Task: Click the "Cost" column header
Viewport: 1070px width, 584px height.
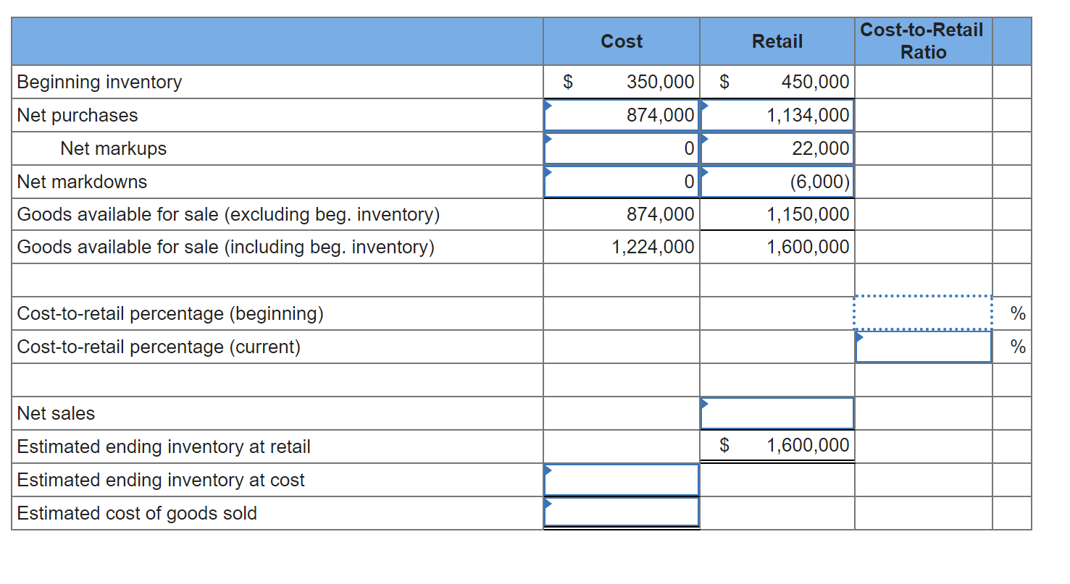Action: (622, 42)
